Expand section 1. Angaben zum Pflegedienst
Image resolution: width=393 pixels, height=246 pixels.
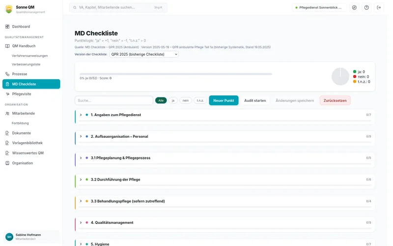click(81, 115)
